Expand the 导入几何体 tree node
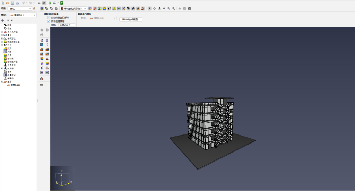The image size is (355, 191). (2, 32)
